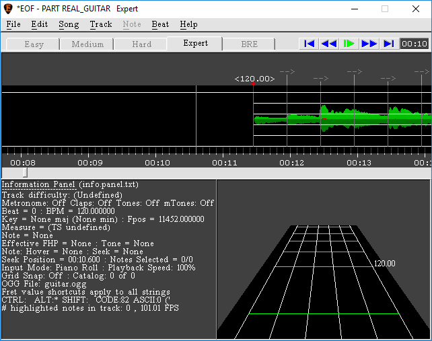The image size is (432, 341).
Task: Start playback with the green play button
Action: click(x=349, y=44)
